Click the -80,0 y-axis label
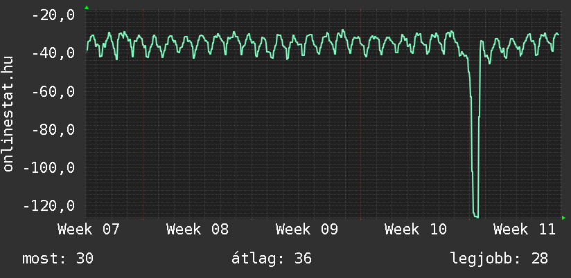This screenshot has width=571, height=278. (x=53, y=129)
